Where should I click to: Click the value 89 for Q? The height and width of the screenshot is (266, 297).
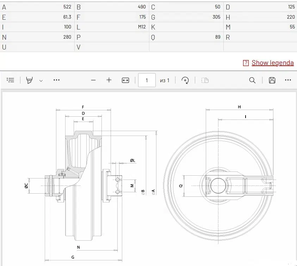click(x=218, y=37)
